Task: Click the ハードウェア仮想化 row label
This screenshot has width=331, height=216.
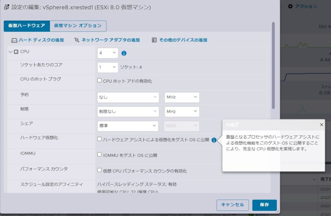Action: [39, 138]
